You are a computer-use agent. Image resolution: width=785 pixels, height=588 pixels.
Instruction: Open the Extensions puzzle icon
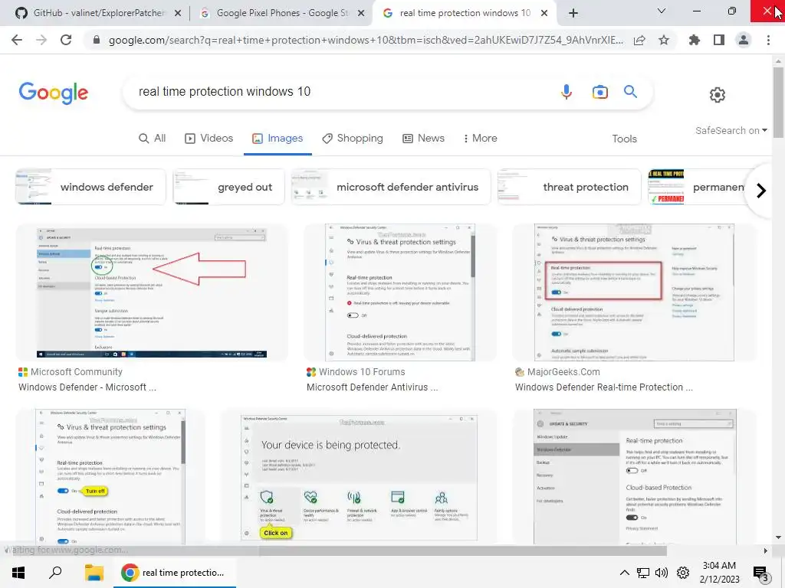pos(694,40)
